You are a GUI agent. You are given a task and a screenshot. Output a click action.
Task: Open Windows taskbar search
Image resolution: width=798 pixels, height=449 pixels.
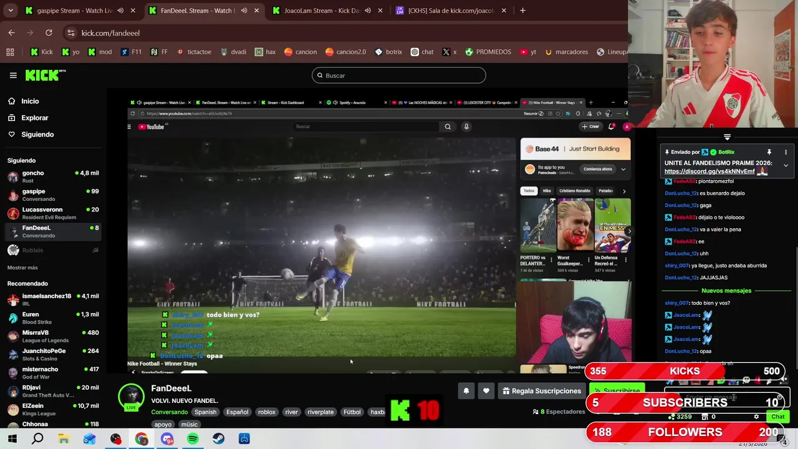pos(37,439)
